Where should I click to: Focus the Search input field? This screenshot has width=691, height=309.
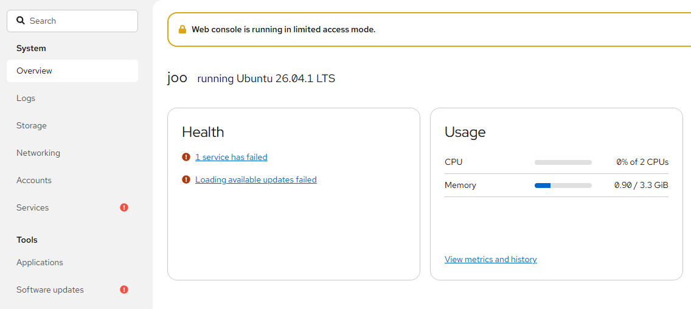[72, 21]
